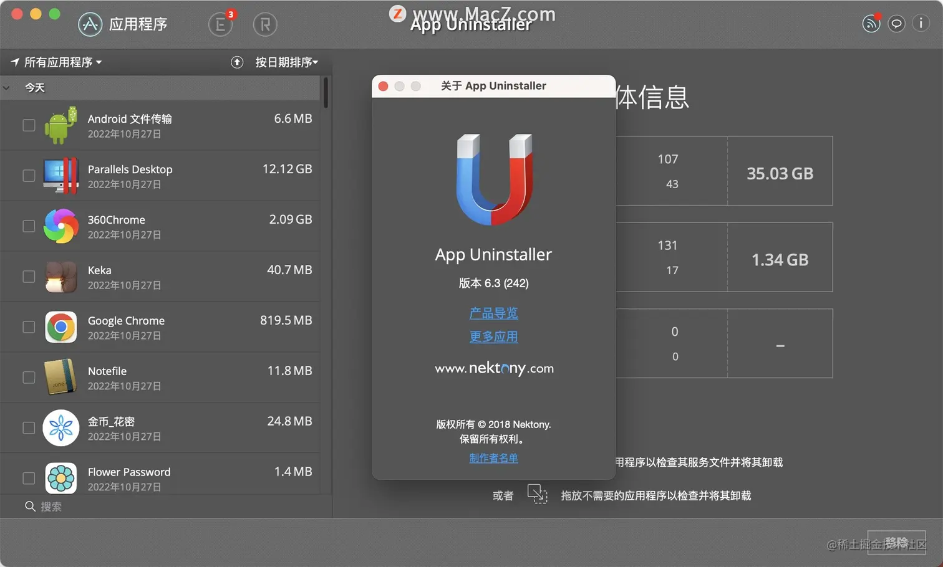Select the Notefile app icon
Image resolution: width=943 pixels, height=567 pixels.
(x=61, y=377)
